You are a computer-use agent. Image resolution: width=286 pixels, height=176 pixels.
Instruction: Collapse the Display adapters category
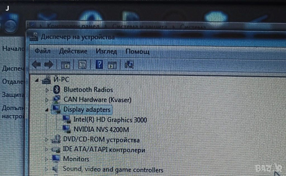pos(47,110)
